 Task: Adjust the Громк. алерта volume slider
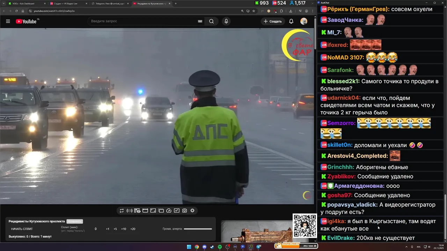click(198, 229)
